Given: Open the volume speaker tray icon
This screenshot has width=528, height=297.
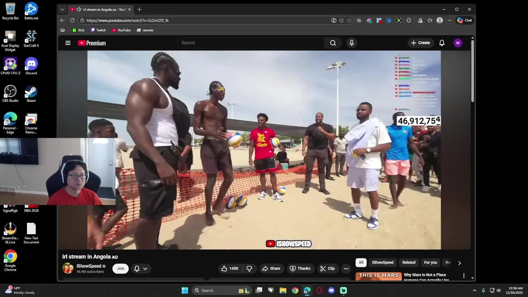Looking at the screenshot, I should 498,290.
